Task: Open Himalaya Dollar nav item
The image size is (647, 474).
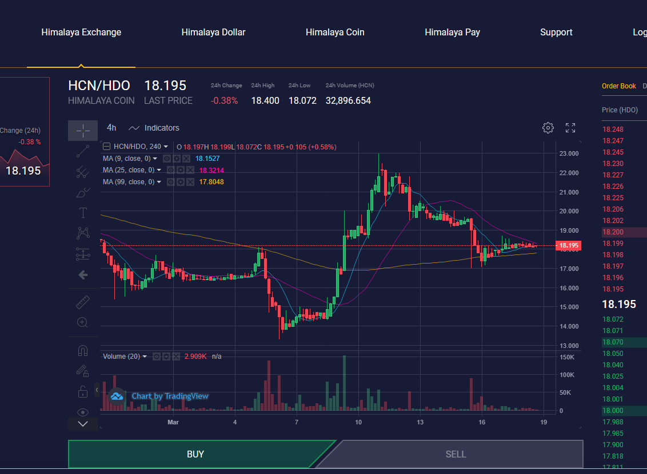Action: 213,32
